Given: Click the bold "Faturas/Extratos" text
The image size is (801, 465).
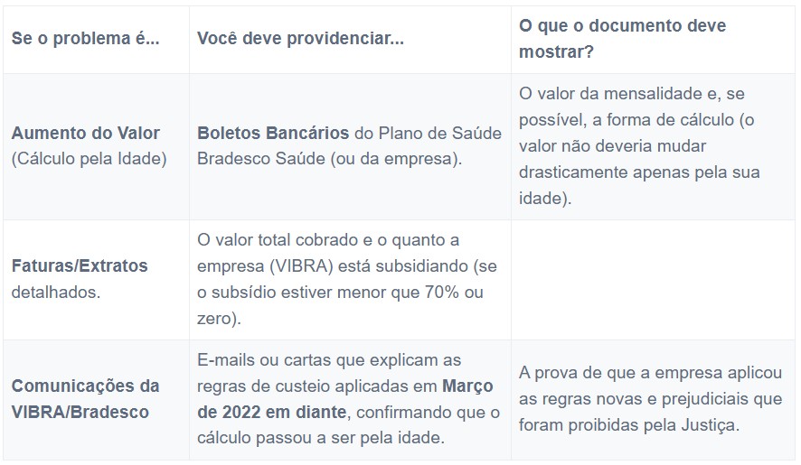Looking at the screenshot, I should click(x=80, y=265).
